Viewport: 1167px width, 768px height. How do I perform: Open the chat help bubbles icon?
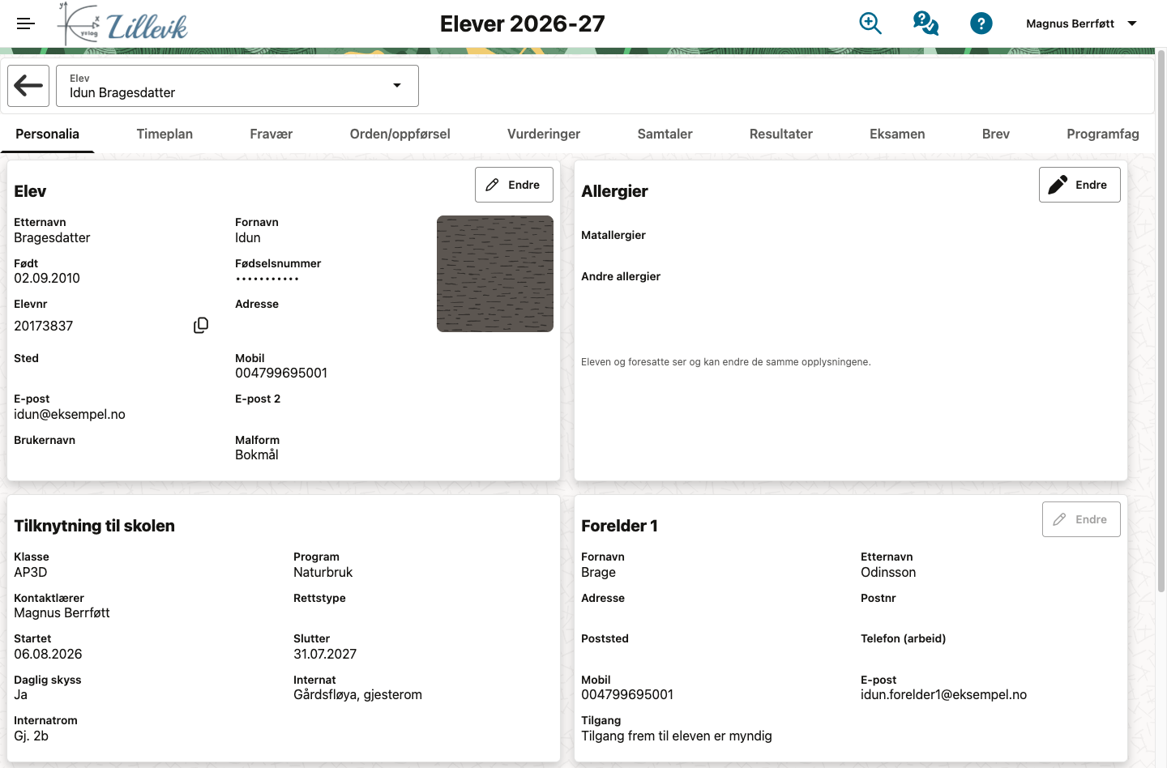tap(925, 23)
